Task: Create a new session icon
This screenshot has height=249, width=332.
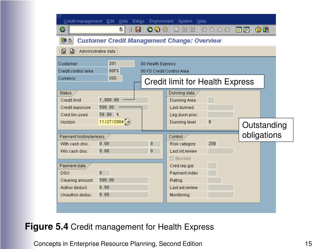Action: [239, 30]
